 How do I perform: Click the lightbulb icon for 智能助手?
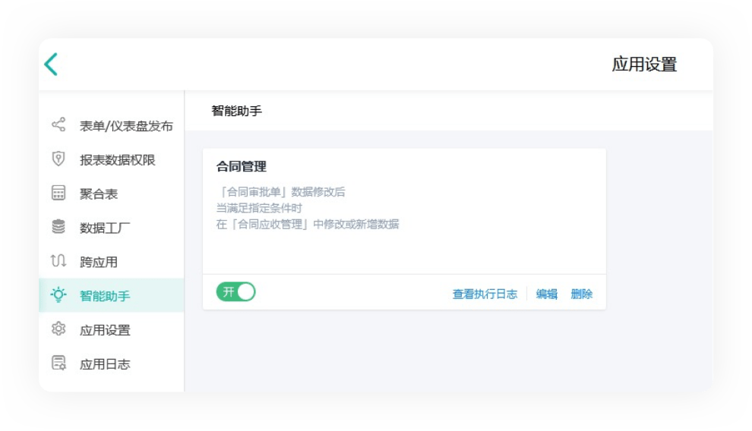(x=58, y=295)
